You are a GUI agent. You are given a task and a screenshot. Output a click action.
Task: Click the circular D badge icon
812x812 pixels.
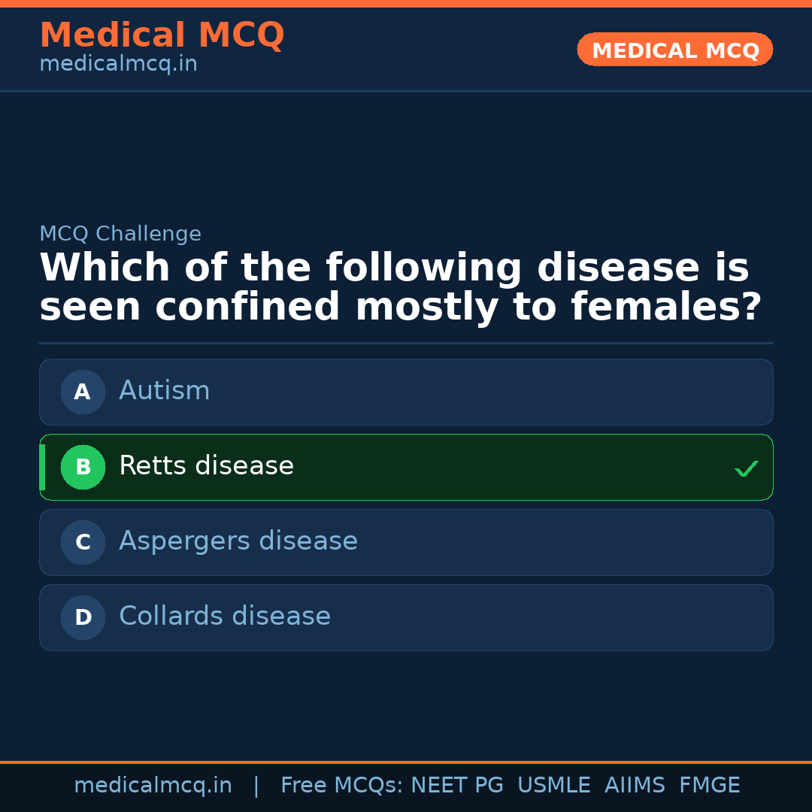[x=83, y=617]
